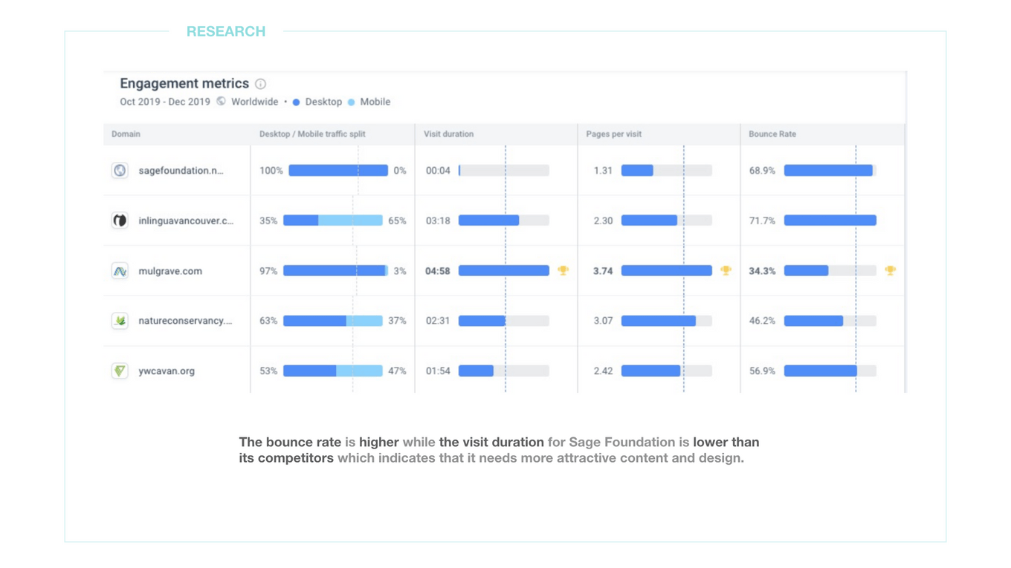Image resolution: width=1011 pixels, height=568 pixels.
Task: Sort by Bounce Rate column header
Action: 772,134
